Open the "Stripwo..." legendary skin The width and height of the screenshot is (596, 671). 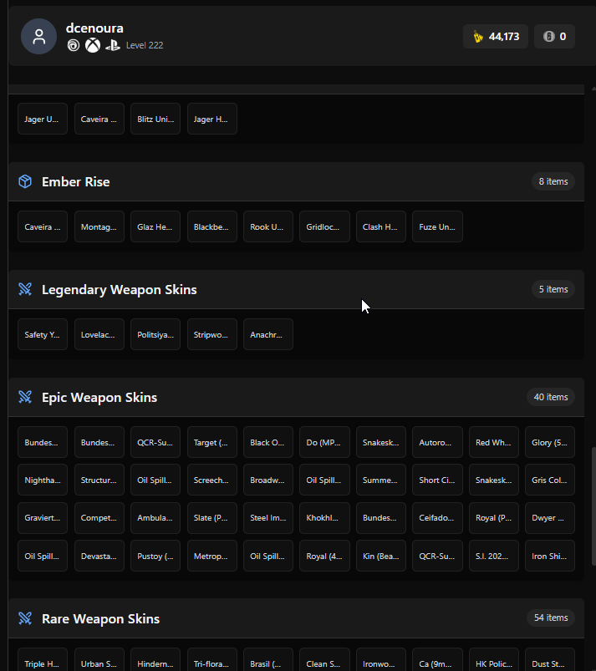point(212,334)
